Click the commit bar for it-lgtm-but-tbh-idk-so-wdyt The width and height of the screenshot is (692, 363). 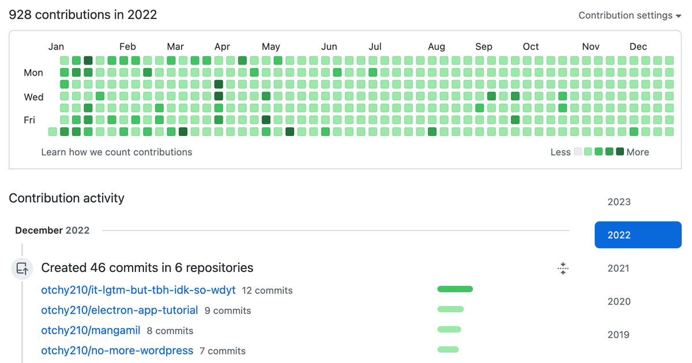455,289
